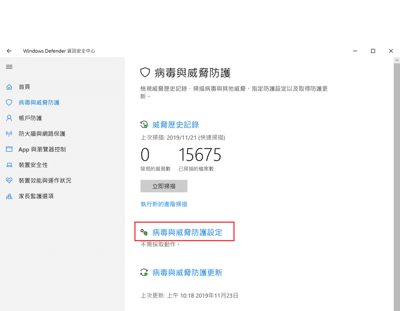This screenshot has height=311, width=400.
Task: Open 防火牆與網路保護 section
Action: 42,134
